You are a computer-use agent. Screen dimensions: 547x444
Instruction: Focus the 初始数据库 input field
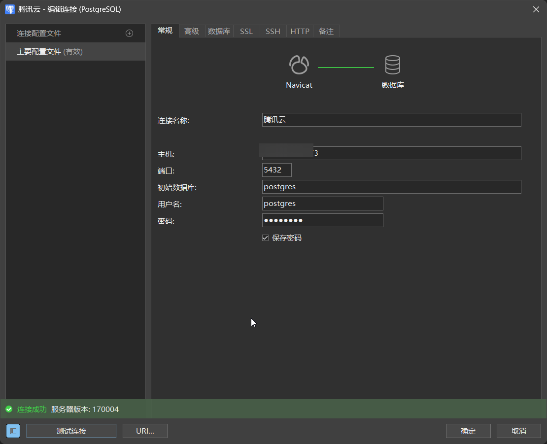point(391,187)
